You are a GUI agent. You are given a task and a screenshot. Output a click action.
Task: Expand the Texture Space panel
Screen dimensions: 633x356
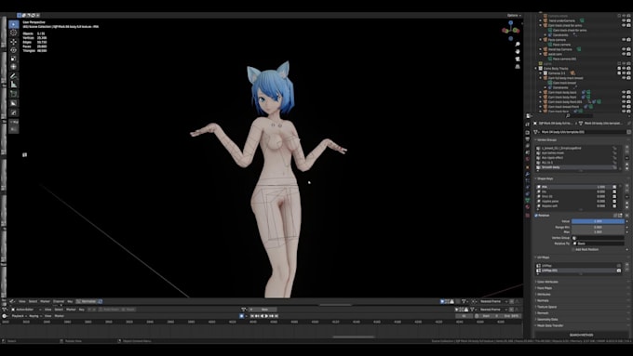coord(546,307)
